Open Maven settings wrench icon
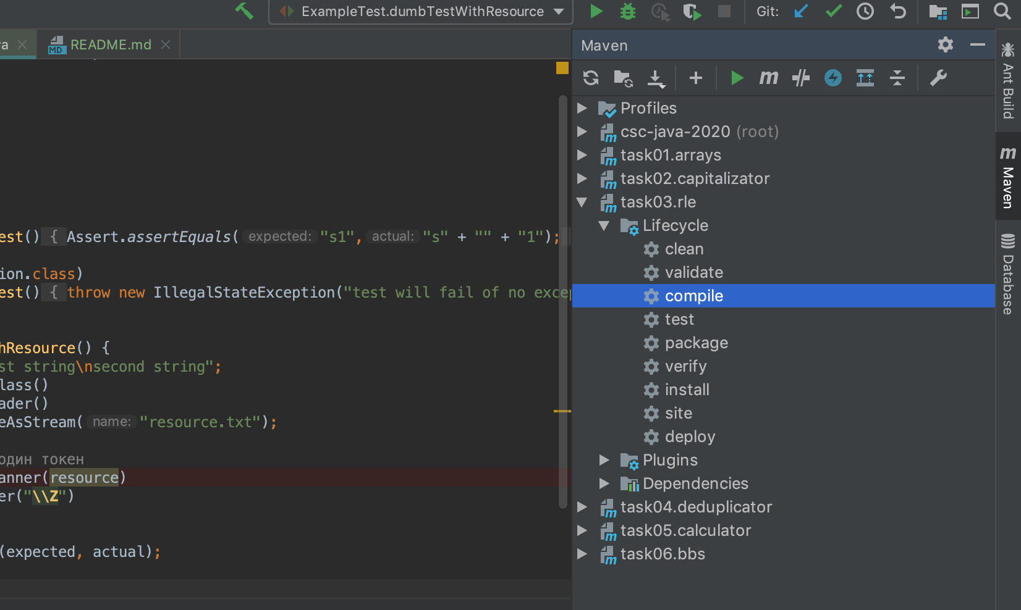 (938, 78)
